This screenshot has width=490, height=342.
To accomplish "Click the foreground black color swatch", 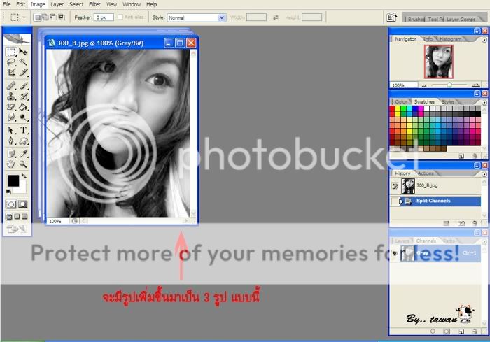I will point(13,181).
